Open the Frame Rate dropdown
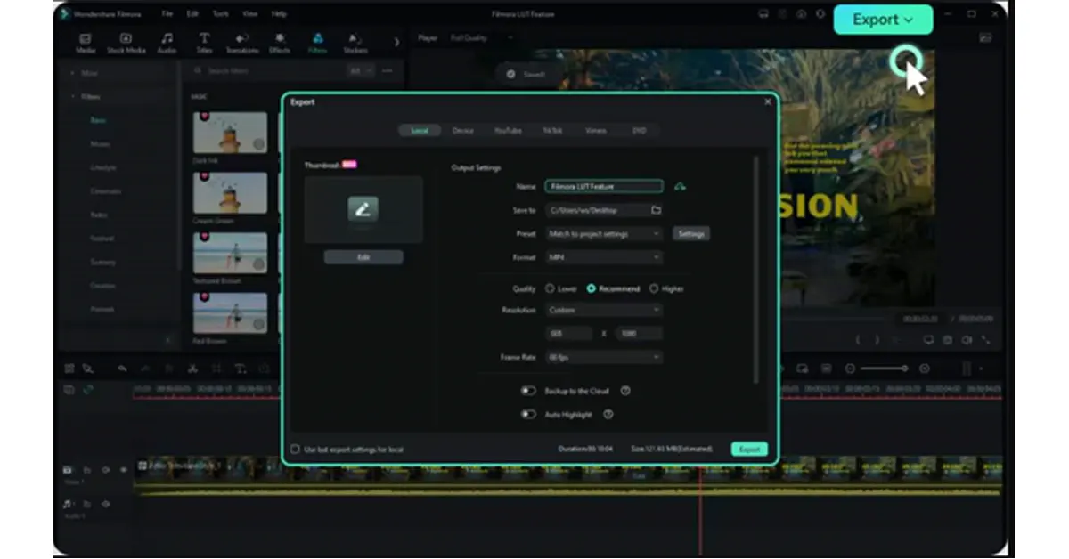1069x559 pixels. click(x=604, y=357)
